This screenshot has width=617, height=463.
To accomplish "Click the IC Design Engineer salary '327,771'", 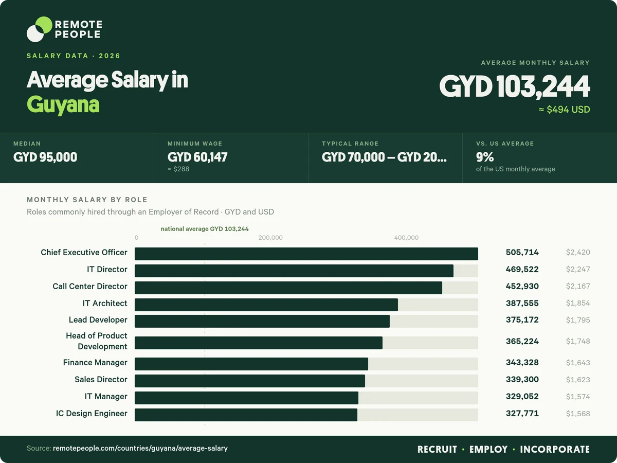I will click(522, 414).
